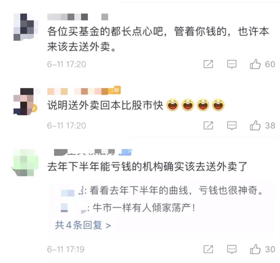
Task: Like the comment showing 30 likes
Action: 255,249
